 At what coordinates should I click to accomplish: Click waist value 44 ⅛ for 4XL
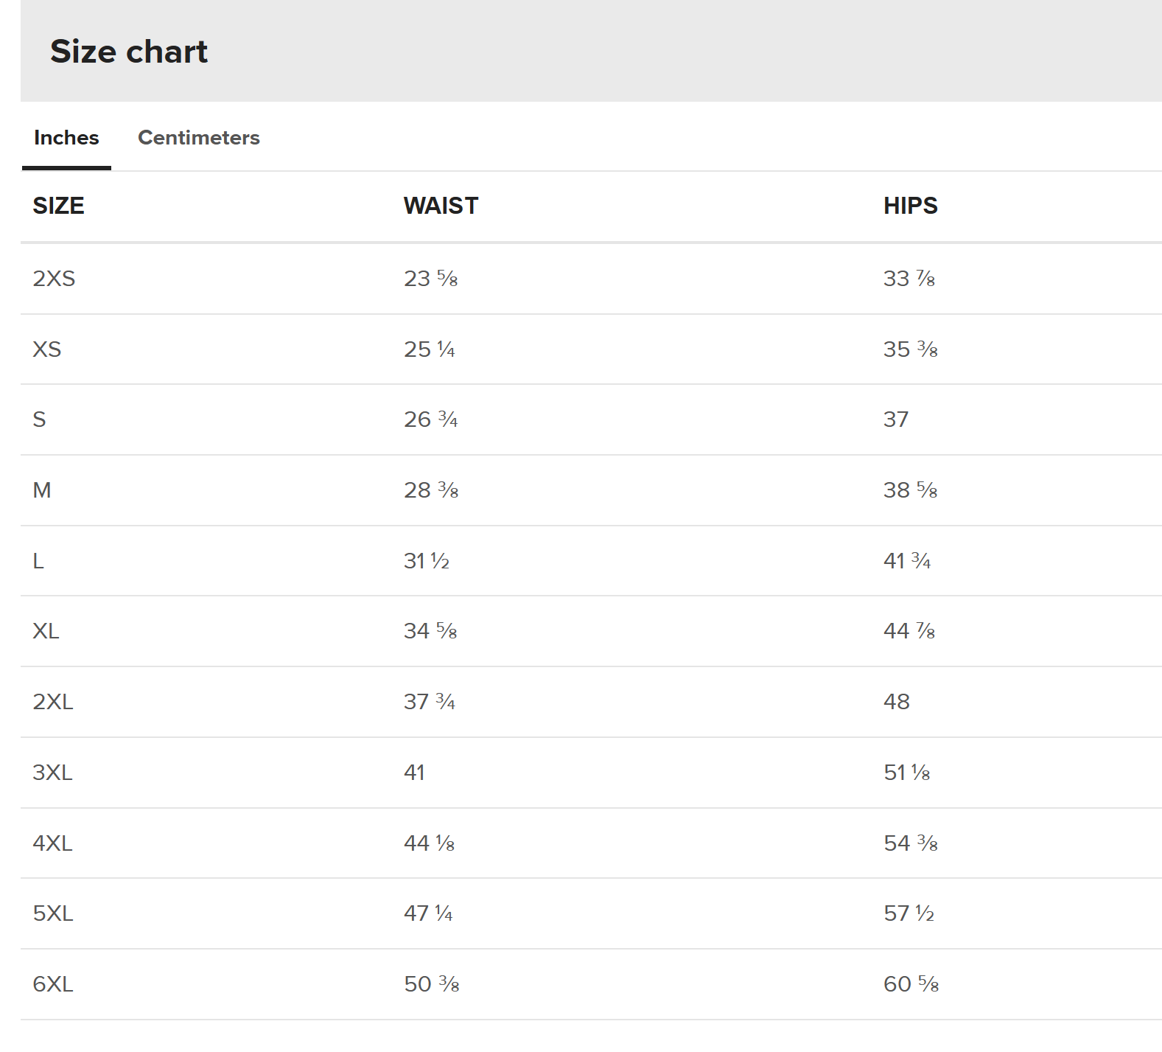430,843
